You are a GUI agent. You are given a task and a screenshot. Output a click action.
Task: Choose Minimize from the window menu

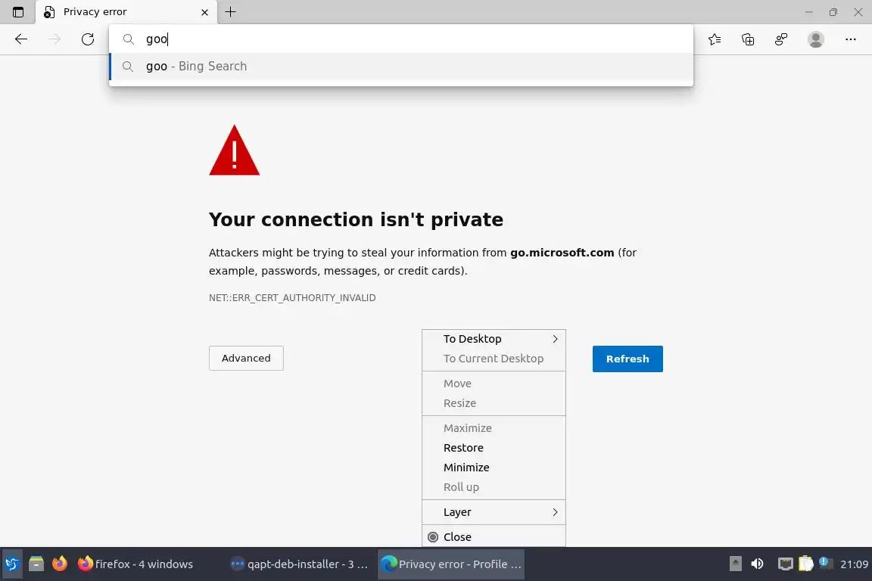pyautogui.click(x=466, y=468)
